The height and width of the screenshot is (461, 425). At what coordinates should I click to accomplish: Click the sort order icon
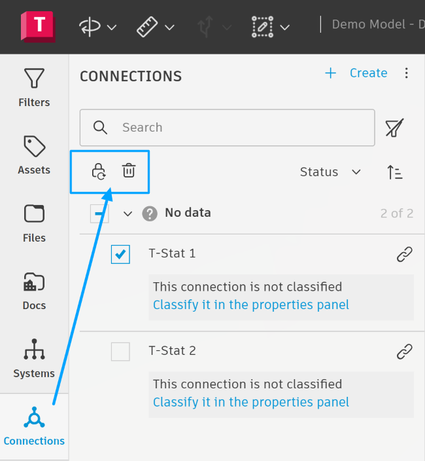point(394,172)
